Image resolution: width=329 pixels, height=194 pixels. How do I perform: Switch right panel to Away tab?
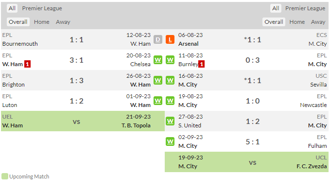pyautogui.click(x=318, y=22)
